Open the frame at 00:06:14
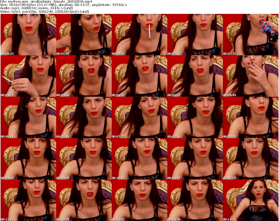Screen dimensions: 279x221 click(28, 118)
